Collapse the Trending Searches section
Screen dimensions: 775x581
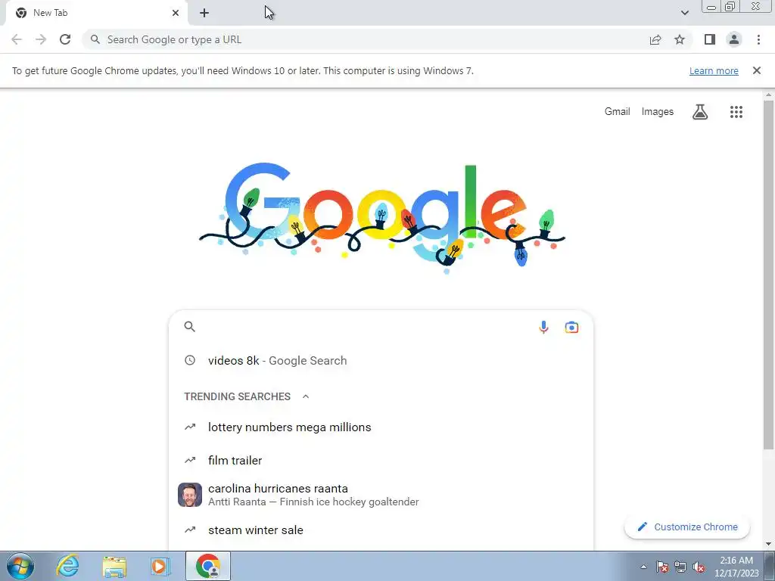pos(306,396)
